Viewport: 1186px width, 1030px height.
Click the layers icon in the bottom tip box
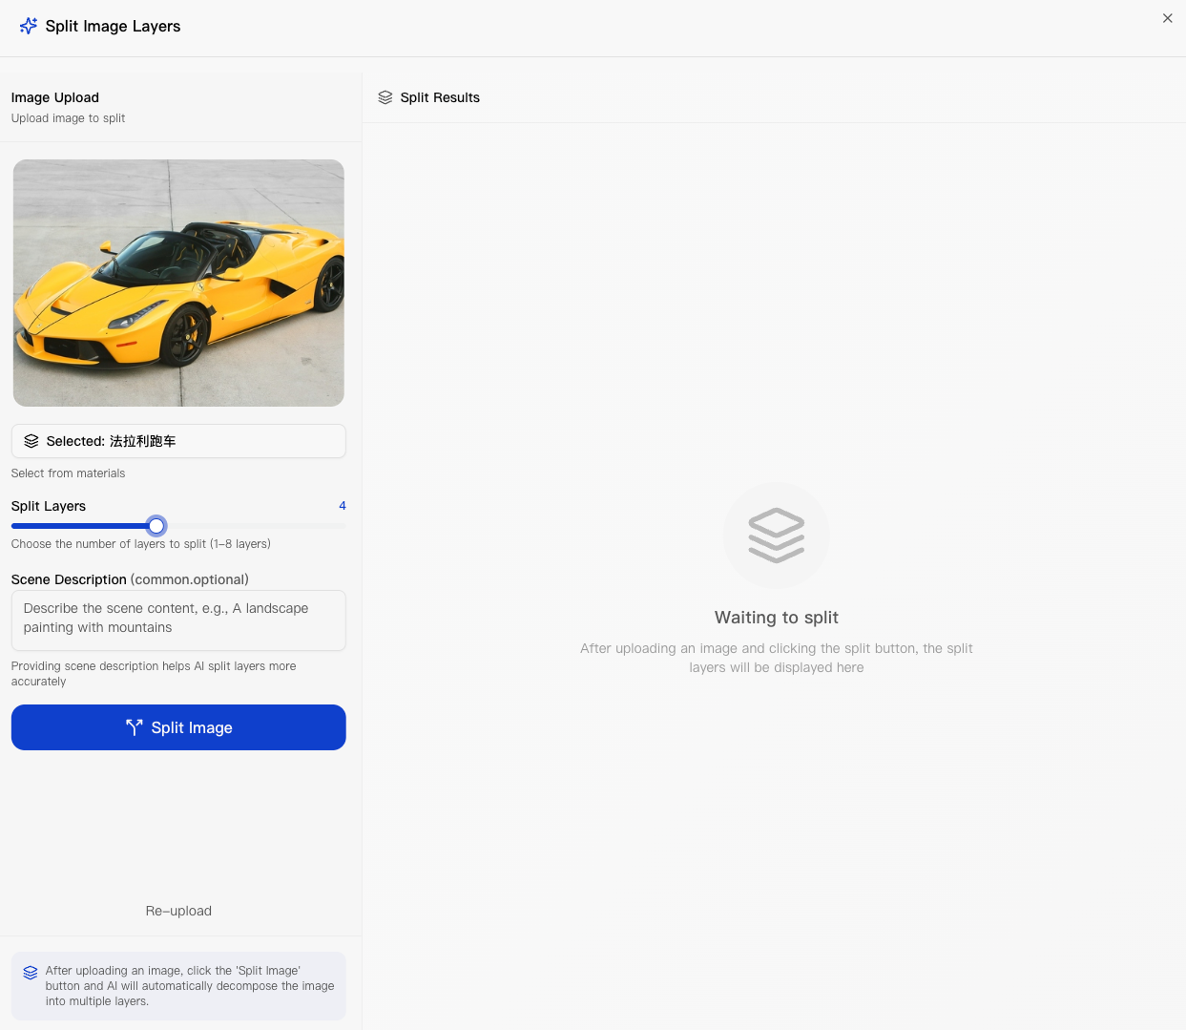coord(31,973)
